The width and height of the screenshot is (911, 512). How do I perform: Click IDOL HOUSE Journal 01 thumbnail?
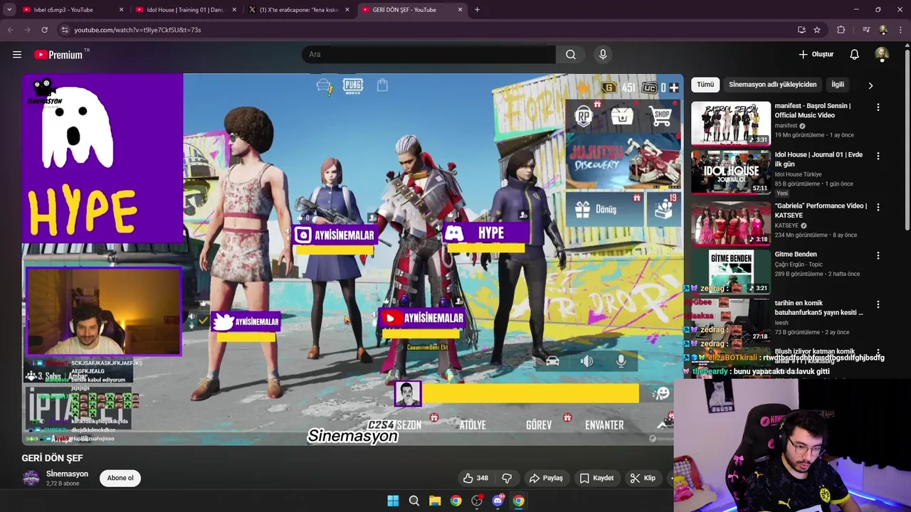coord(731,171)
